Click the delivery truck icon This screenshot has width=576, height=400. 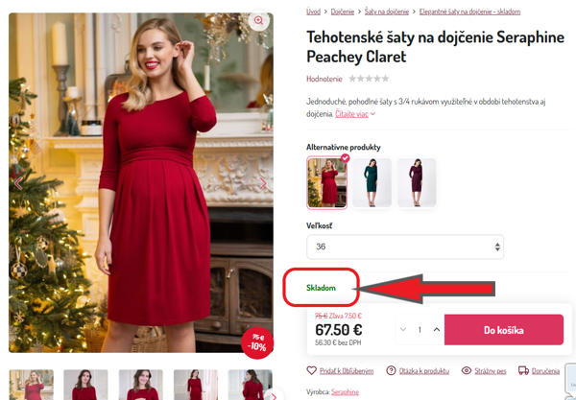(x=524, y=370)
